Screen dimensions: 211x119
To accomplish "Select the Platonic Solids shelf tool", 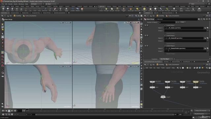I will pos(66,9).
